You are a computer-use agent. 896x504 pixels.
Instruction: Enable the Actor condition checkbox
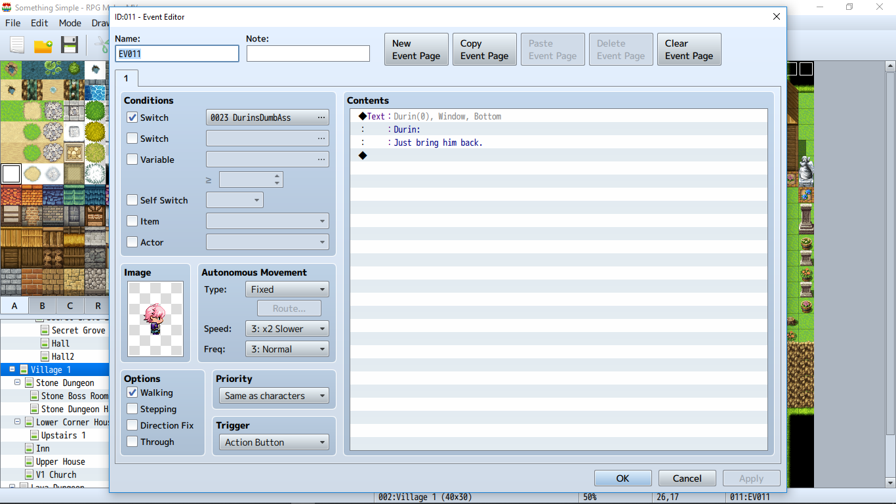132,242
